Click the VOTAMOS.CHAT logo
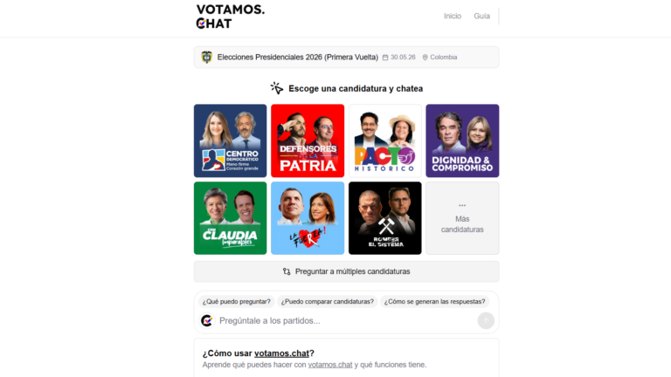The image size is (671, 377). tap(231, 17)
